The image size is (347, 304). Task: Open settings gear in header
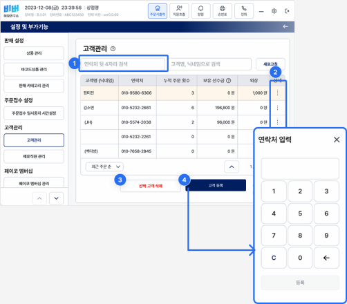pyautogui.click(x=274, y=11)
